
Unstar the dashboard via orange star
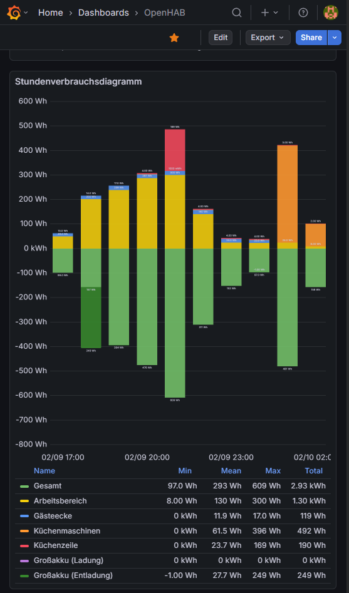(x=174, y=38)
